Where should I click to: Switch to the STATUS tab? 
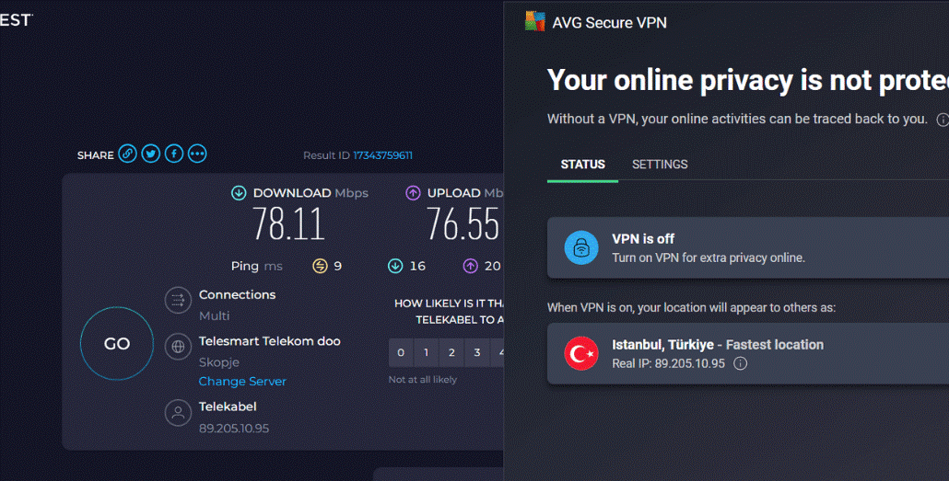pos(583,165)
